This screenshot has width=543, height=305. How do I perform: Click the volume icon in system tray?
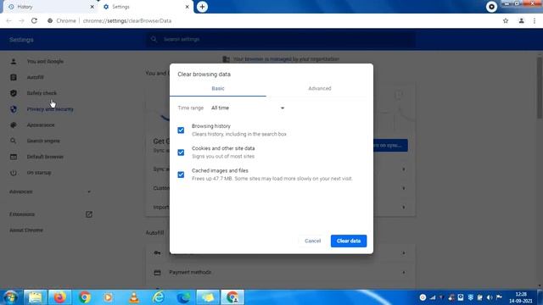[490, 297]
